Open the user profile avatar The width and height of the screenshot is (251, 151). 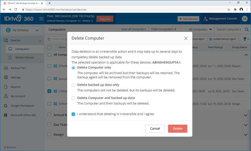pyautogui.click(x=245, y=19)
